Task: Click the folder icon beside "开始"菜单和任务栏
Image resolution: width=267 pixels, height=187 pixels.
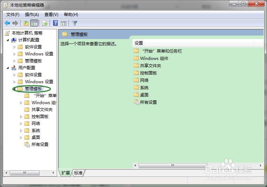Action: (x=136, y=51)
